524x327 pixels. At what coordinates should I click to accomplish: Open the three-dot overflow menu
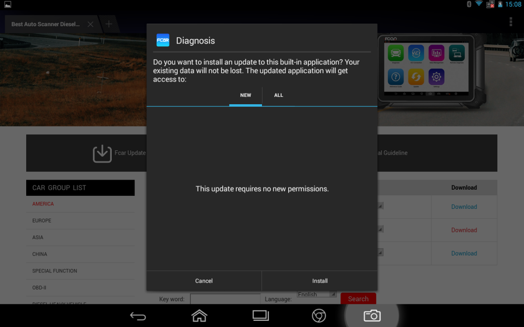coord(510,22)
